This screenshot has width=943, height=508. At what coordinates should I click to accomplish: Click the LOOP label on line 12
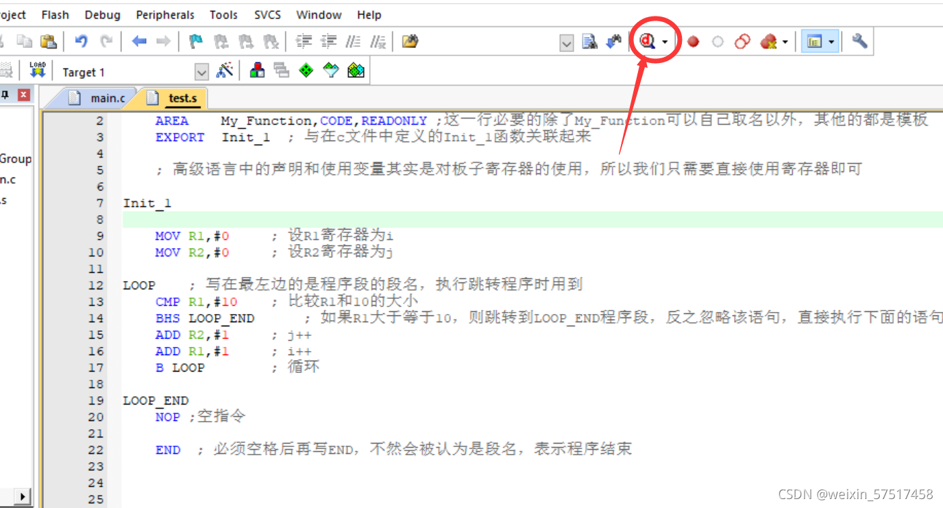coord(139,285)
